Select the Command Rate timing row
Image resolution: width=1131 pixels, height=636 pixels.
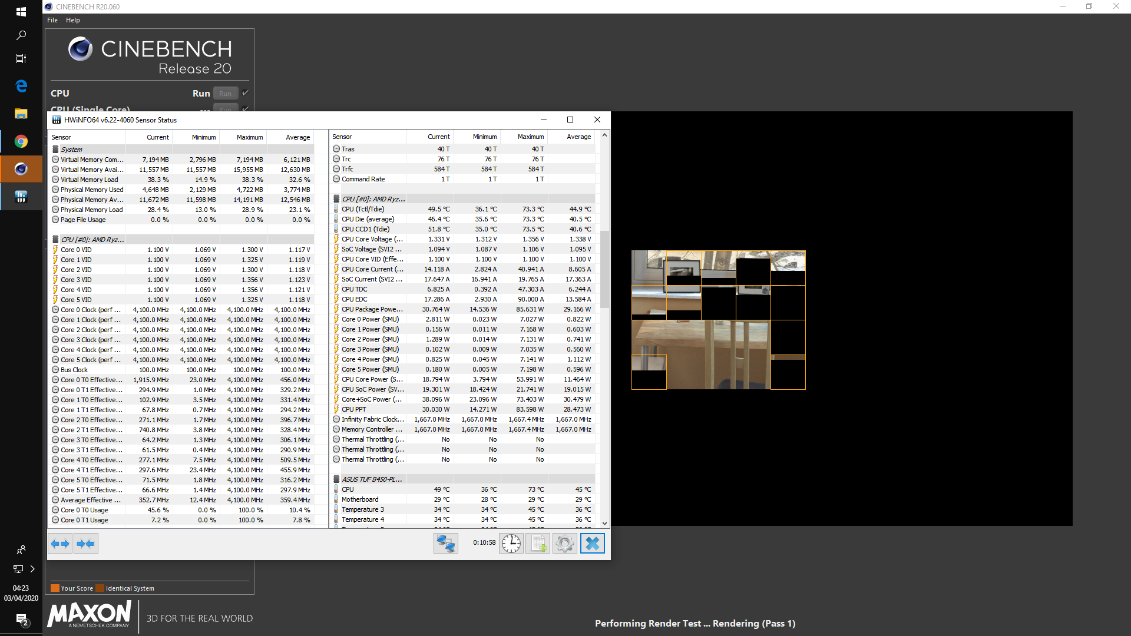pos(462,179)
